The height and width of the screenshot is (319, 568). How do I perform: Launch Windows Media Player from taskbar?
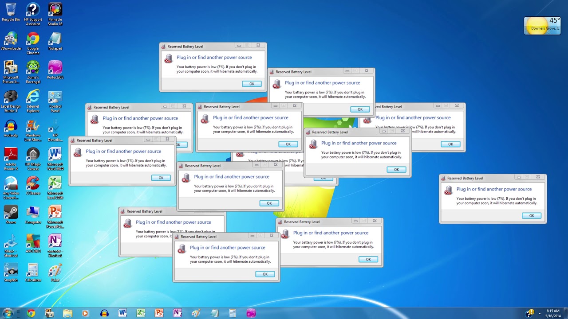pos(85,313)
